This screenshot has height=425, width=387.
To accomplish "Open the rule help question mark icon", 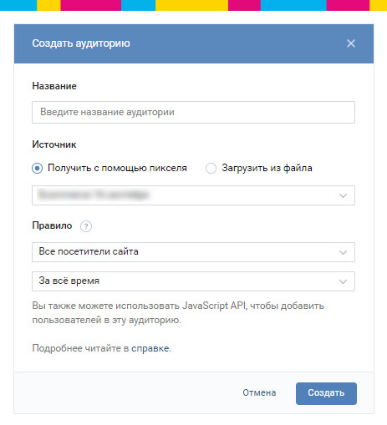I will pyautogui.click(x=86, y=226).
